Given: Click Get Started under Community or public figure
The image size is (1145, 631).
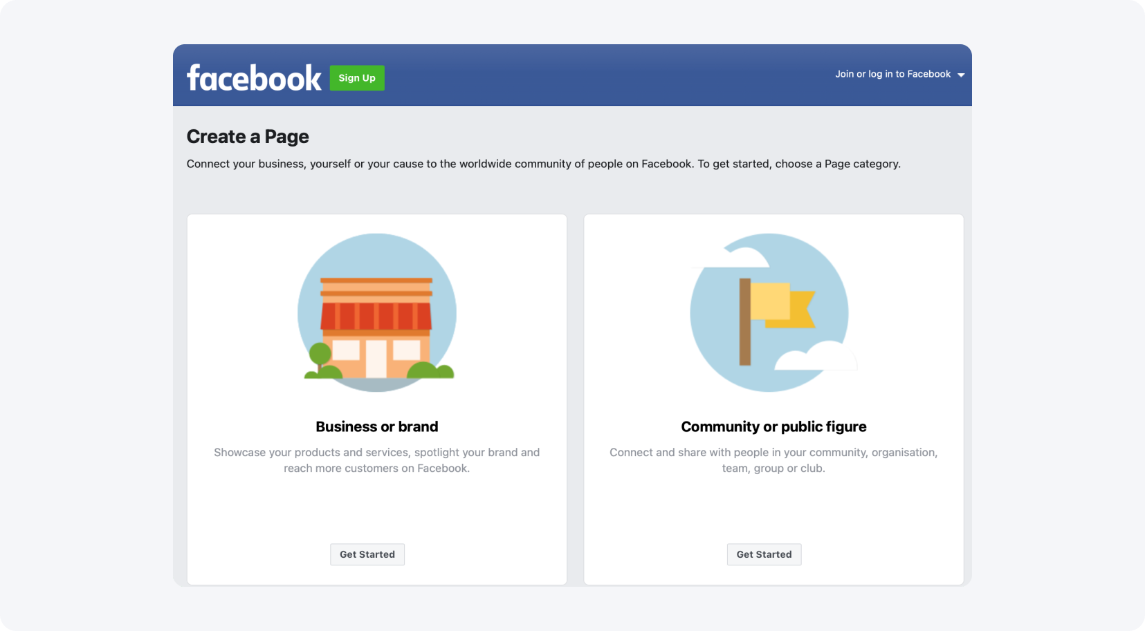Looking at the screenshot, I should [764, 554].
